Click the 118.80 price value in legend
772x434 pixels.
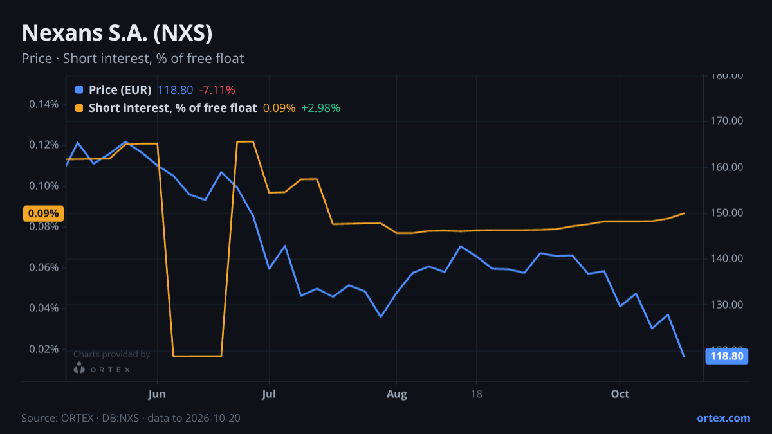tap(175, 90)
